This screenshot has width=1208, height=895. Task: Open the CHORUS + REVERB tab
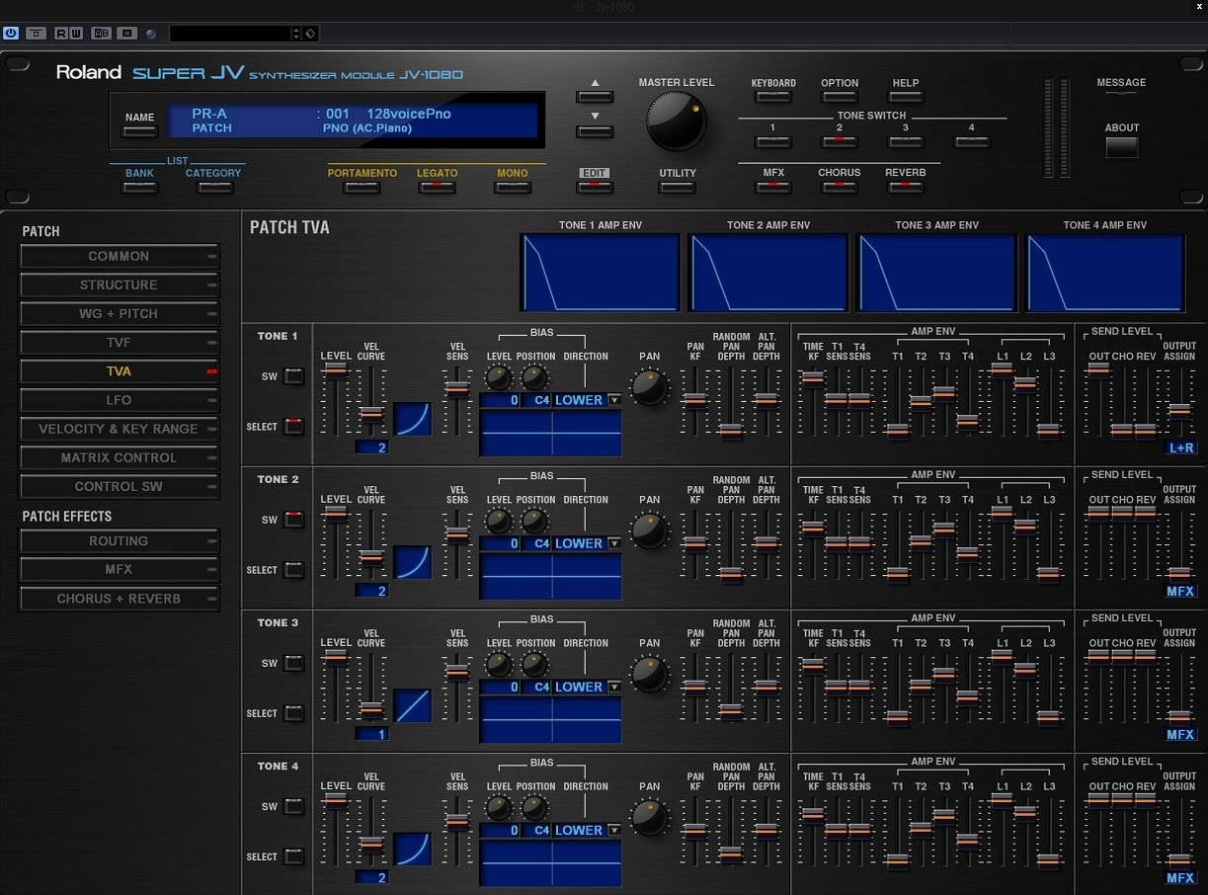120,599
